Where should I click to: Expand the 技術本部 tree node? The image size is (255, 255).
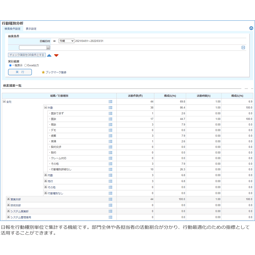point(8,205)
